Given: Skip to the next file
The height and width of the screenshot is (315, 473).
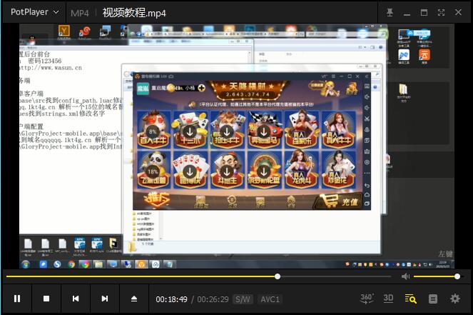Looking at the screenshot, I should pyautogui.click(x=105, y=299).
